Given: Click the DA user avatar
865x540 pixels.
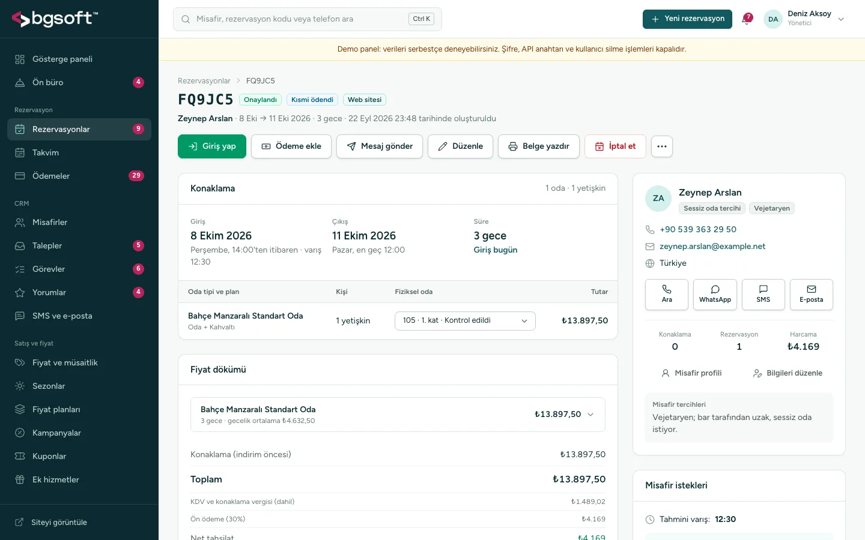Looking at the screenshot, I should pyautogui.click(x=773, y=19).
